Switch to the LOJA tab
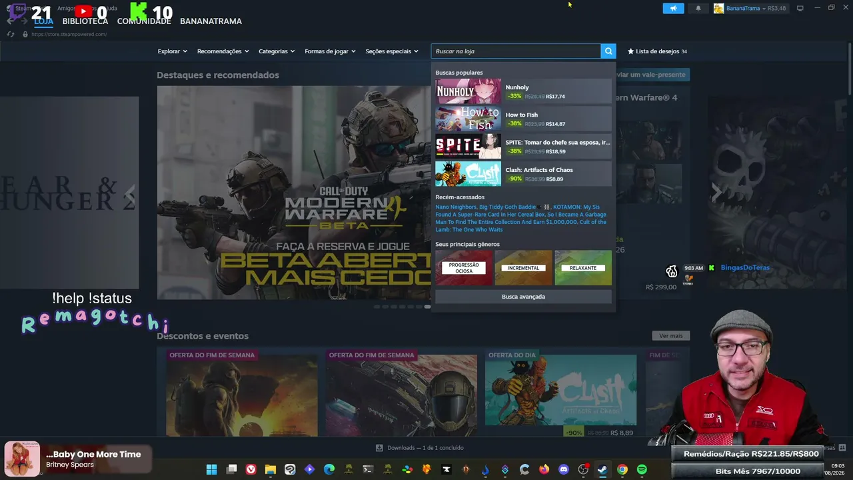Viewport: 853px width, 480px height. coord(44,21)
